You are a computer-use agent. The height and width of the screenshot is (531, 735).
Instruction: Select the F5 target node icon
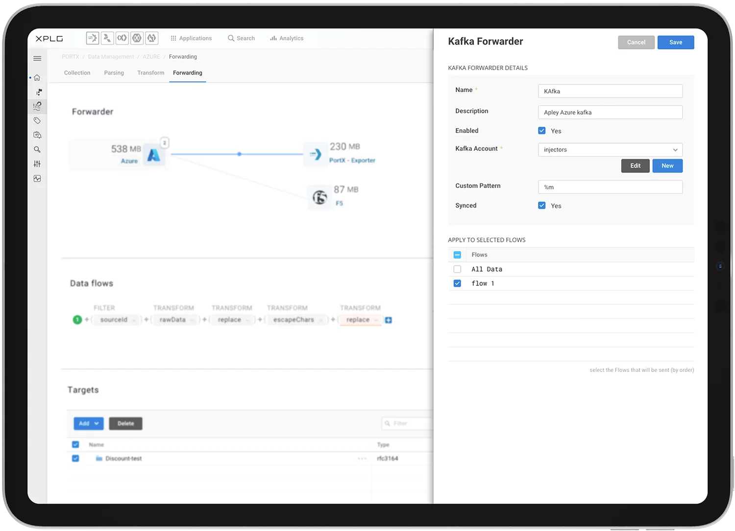coord(320,197)
